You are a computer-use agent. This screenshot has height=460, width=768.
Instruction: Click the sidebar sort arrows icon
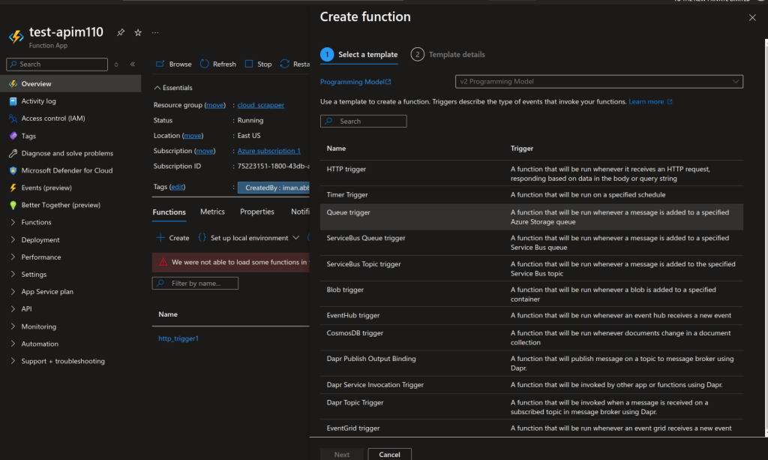click(116, 65)
